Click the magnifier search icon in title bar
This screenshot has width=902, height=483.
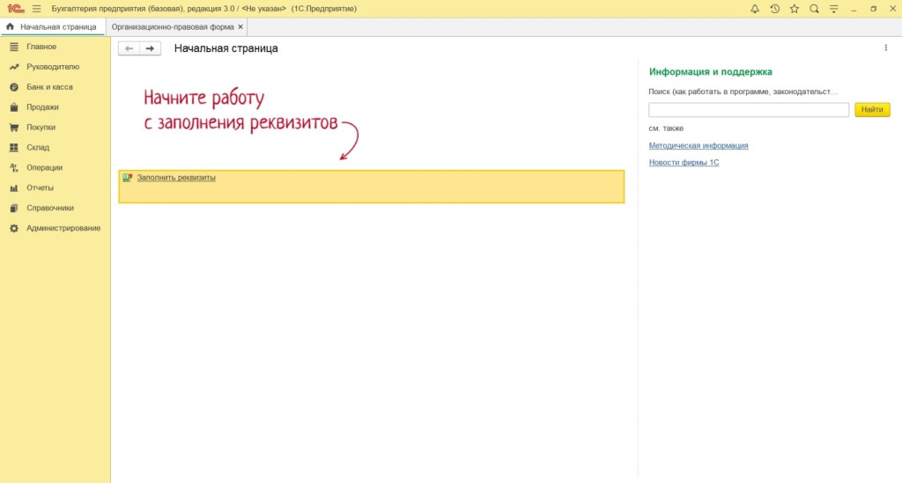pos(814,9)
